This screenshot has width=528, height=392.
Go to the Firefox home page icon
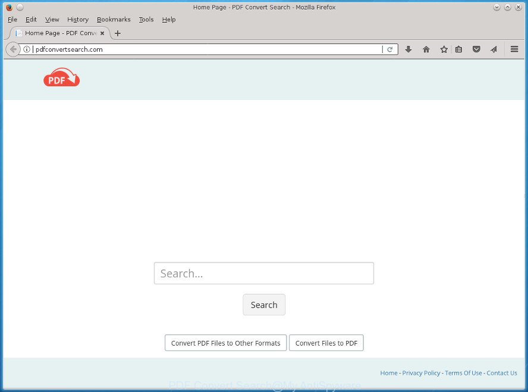point(426,49)
